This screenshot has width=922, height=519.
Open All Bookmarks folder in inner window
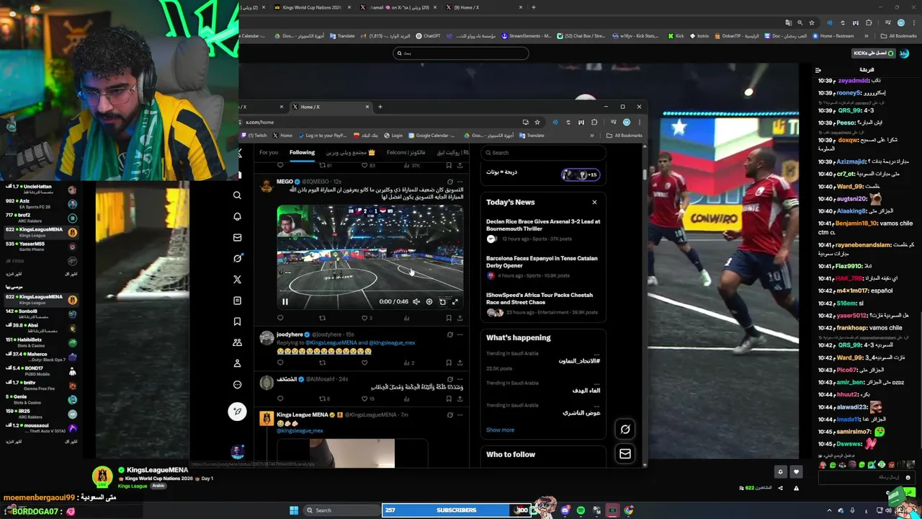coord(624,136)
